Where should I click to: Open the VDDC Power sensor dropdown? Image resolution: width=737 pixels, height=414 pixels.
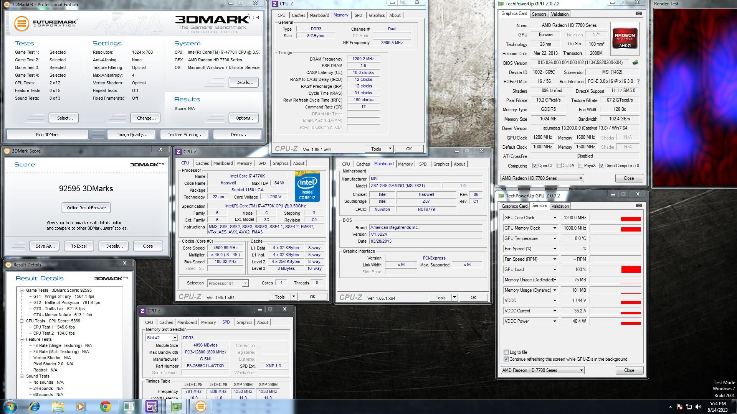pos(555,321)
